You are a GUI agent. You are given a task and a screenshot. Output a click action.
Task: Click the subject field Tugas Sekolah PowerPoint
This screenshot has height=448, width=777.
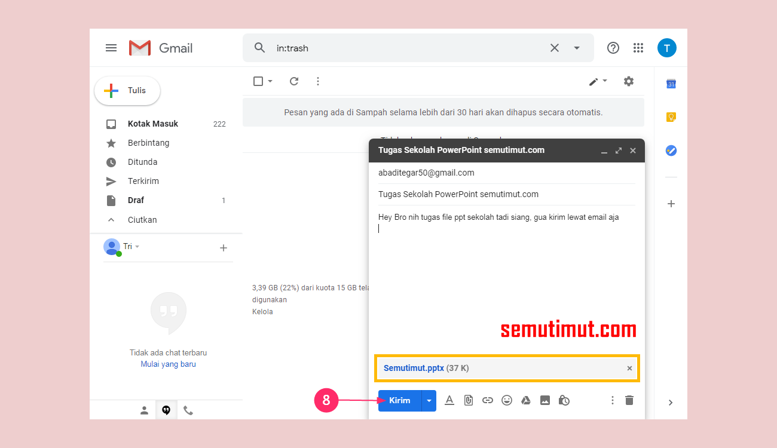[507, 194]
